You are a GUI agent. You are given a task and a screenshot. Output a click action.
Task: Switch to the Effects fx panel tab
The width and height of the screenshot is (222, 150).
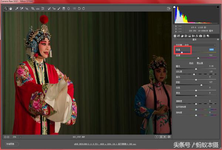pyautogui.click(x=197, y=36)
